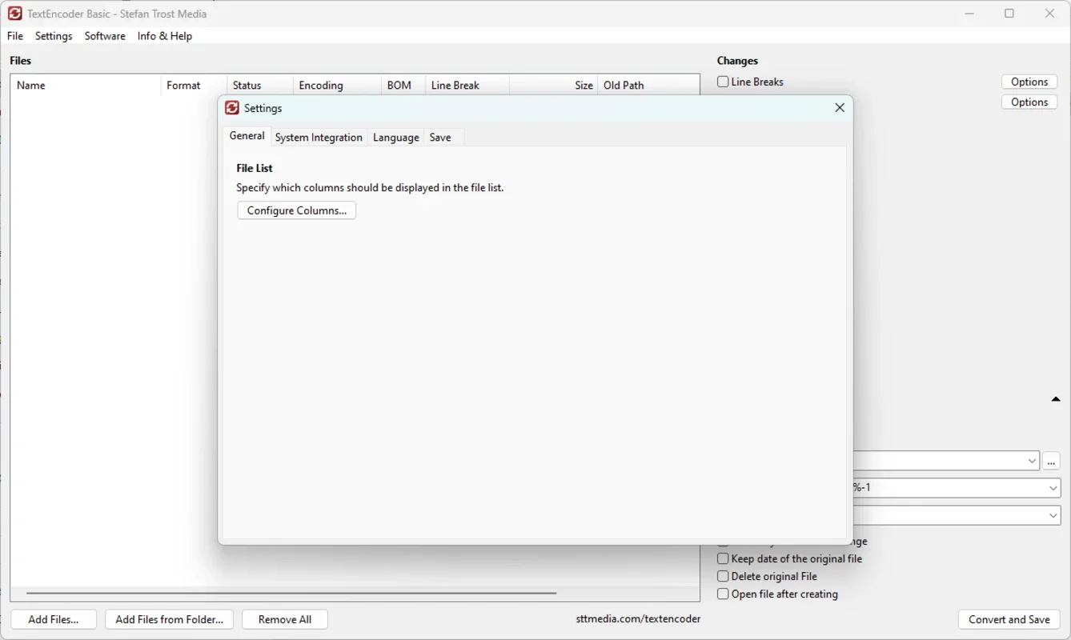Screen dimensions: 1071x640
Task: Click Remove All button
Action: tap(285, 619)
